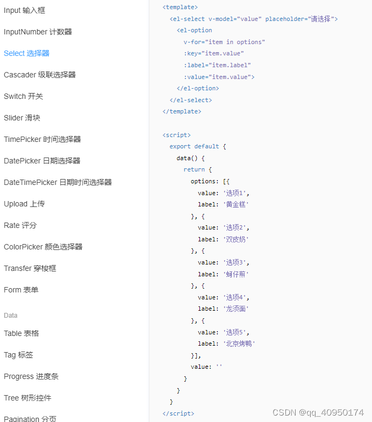The width and height of the screenshot is (372, 422).
Task: Click the value '选项1' code line
Action: pyautogui.click(x=224, y=193)
